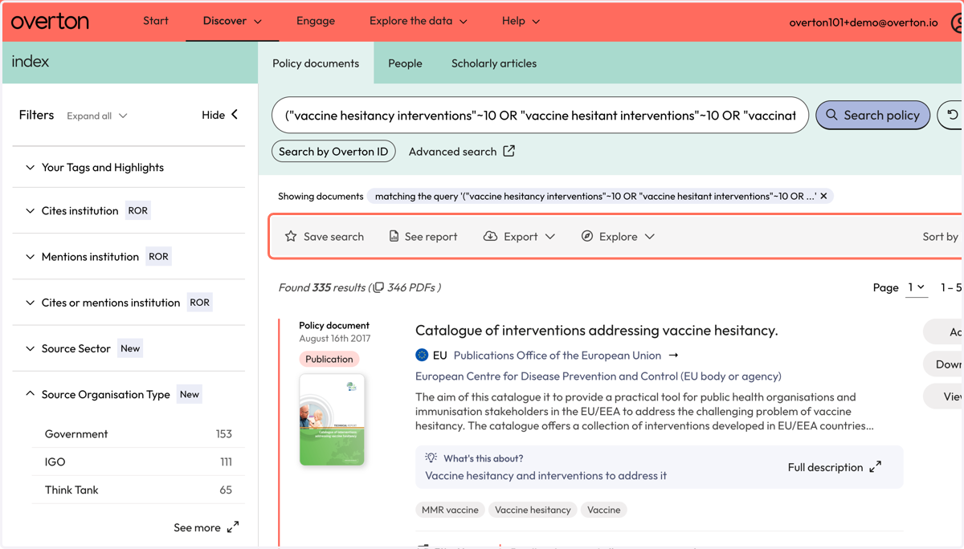Click the MMR vaccine tag
This screenshot has height=549, width=964.
[450, 510]
